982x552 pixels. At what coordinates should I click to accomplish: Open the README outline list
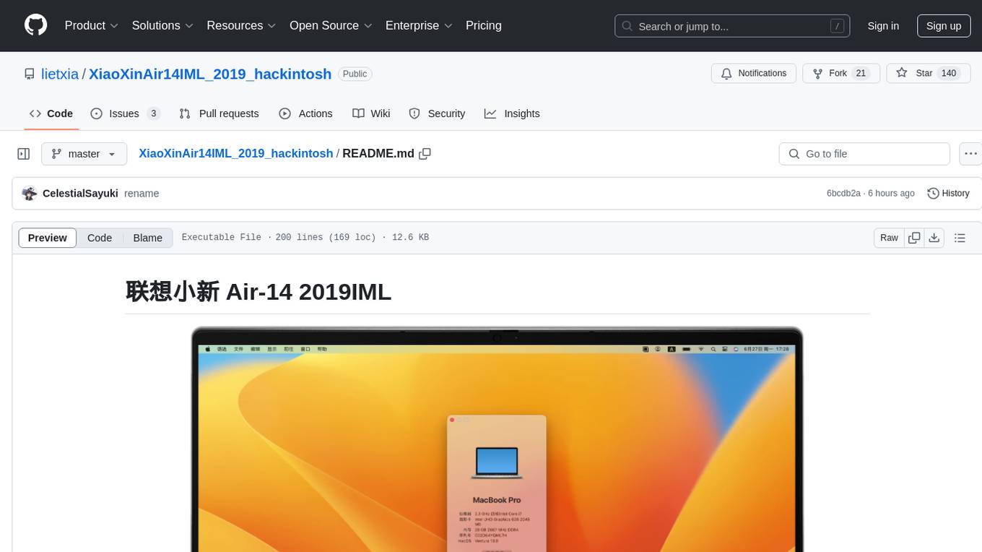pos(960,238)
